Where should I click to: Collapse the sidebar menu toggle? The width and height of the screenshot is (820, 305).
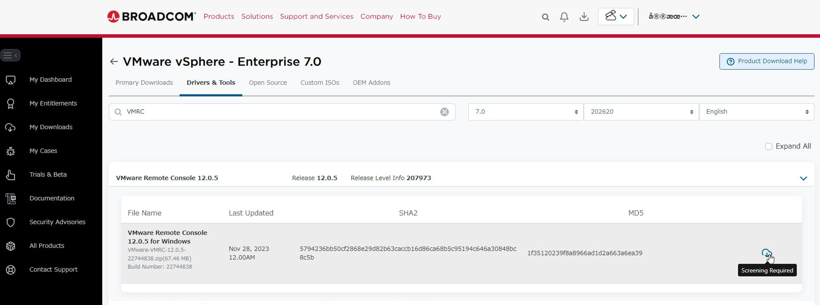coord(11,55)
